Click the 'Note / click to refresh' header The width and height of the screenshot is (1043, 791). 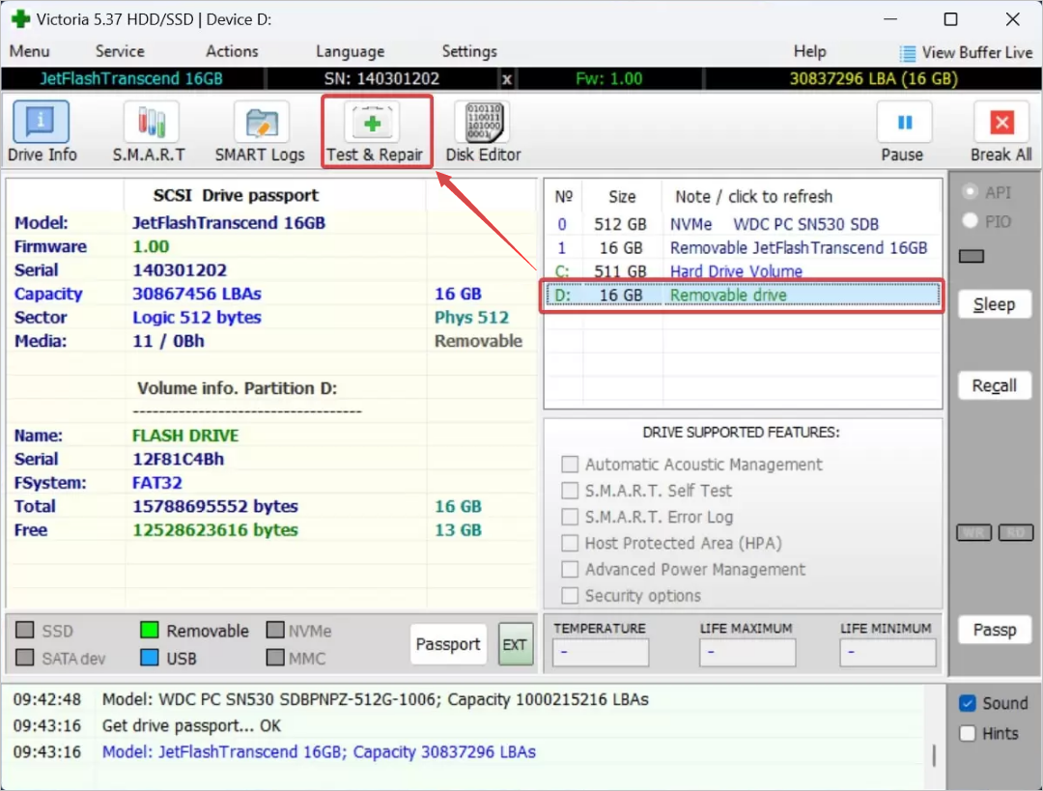pos(753,196)
